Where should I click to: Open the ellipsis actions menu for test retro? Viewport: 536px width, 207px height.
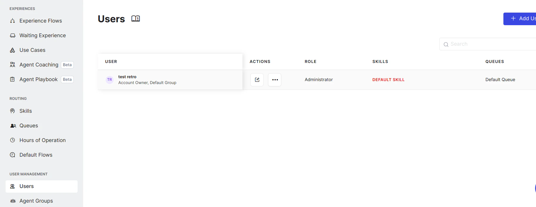[x=274, y=79]
